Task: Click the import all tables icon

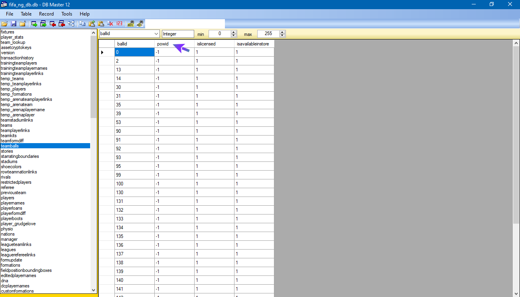Action: pyautogui.click(x=62, y=24)
